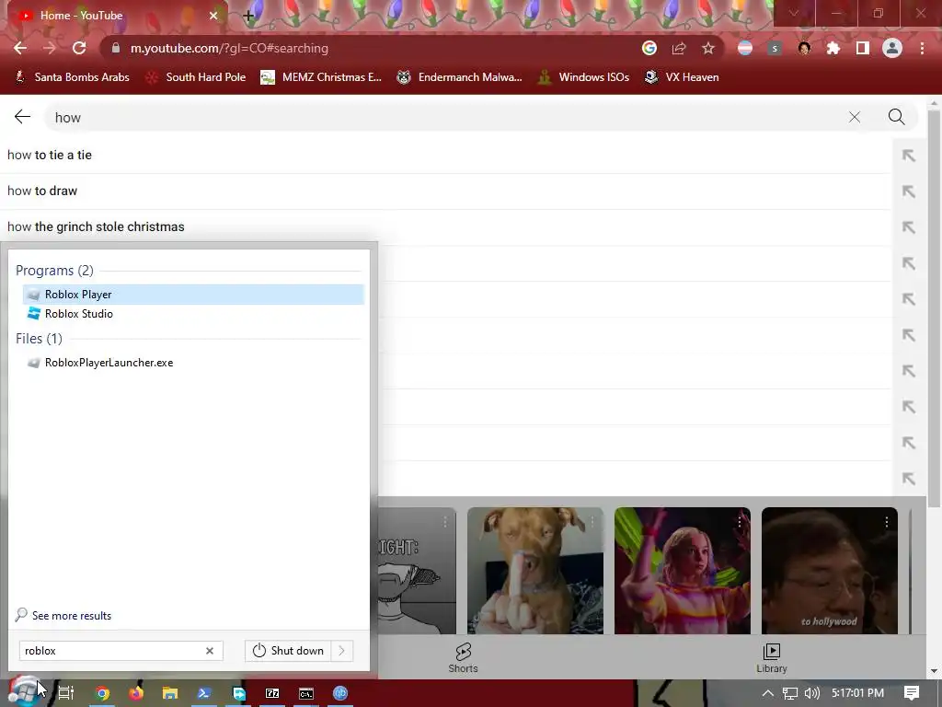The height and width of the screenshot is (707, 942).
Task: Leave YouTube search with back arrow
Action: click(22, 117)
